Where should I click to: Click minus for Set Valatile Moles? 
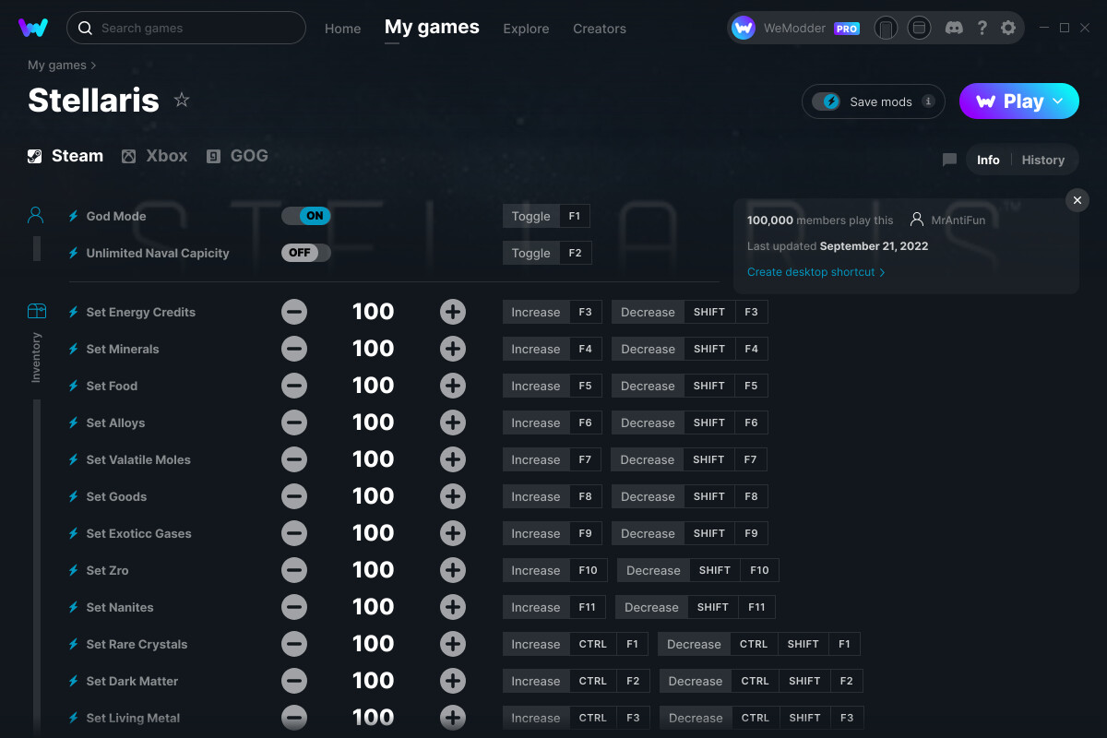[x=294, y=459]
